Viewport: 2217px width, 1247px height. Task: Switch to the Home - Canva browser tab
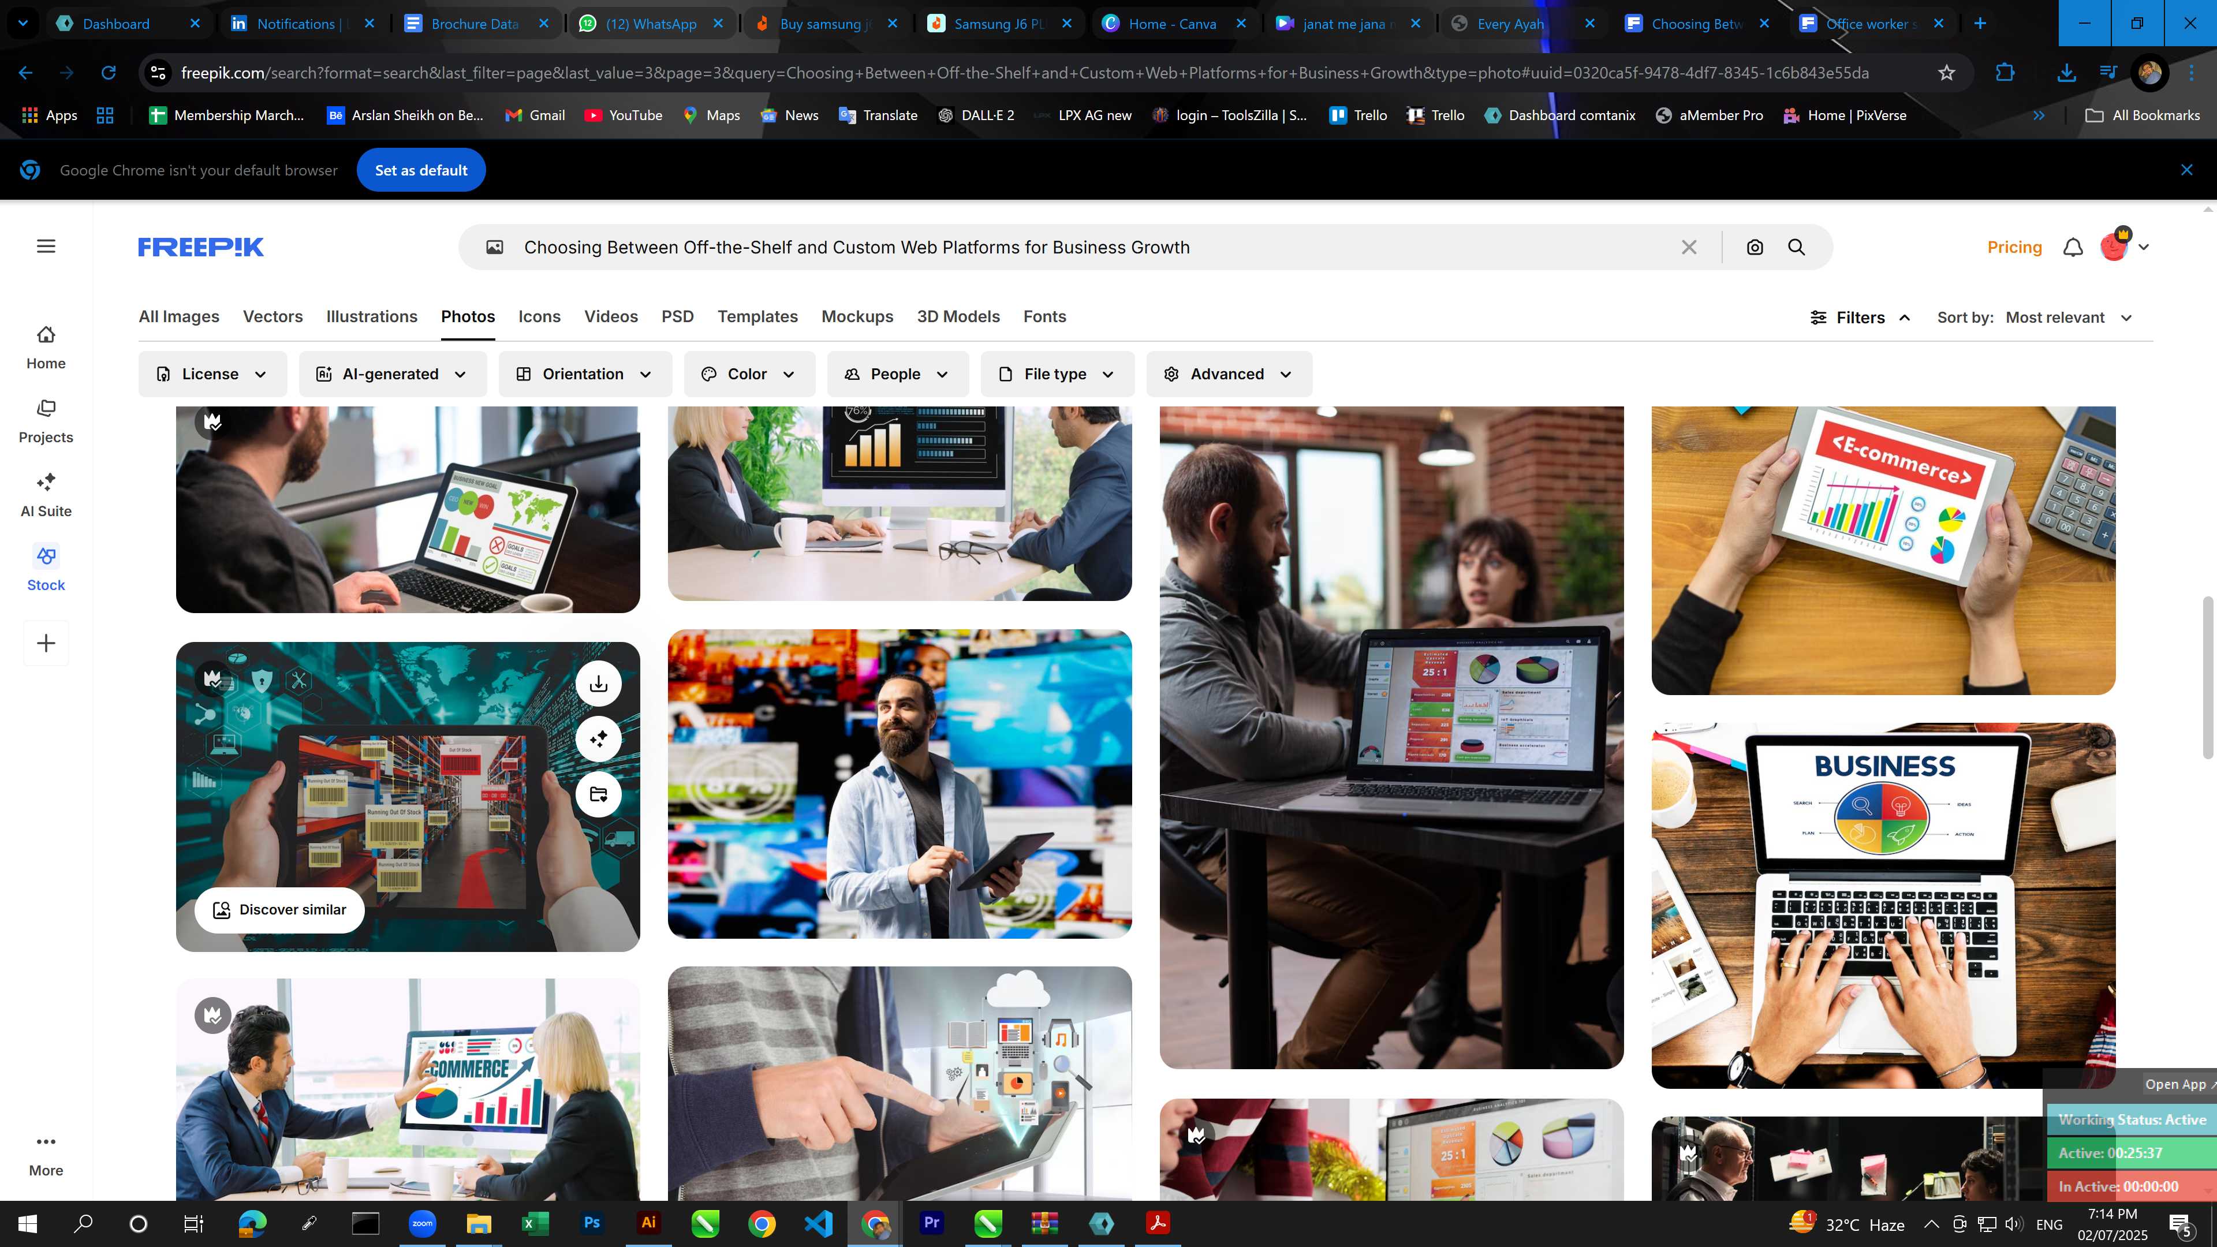pyautogui.click(x=1172, y=24)
